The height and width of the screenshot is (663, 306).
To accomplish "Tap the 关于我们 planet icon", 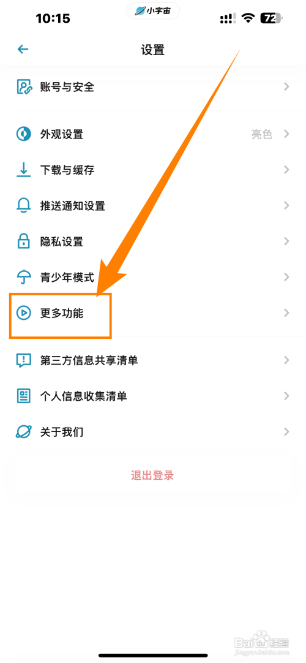I will (24, 432).
